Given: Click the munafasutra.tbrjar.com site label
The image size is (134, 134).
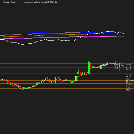Looking at the screenshot, I should tap(34, 2).
